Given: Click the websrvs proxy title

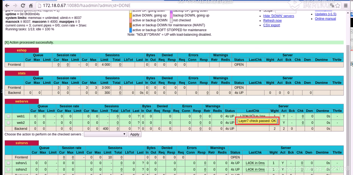Looking at the screenshot, I should [22, 101].
